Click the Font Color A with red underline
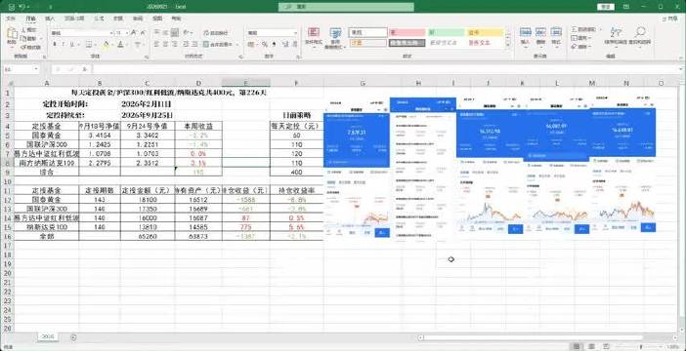686x351 pixels. pos(120,44)
